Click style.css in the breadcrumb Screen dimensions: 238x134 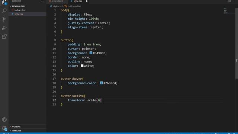point(57,6)
